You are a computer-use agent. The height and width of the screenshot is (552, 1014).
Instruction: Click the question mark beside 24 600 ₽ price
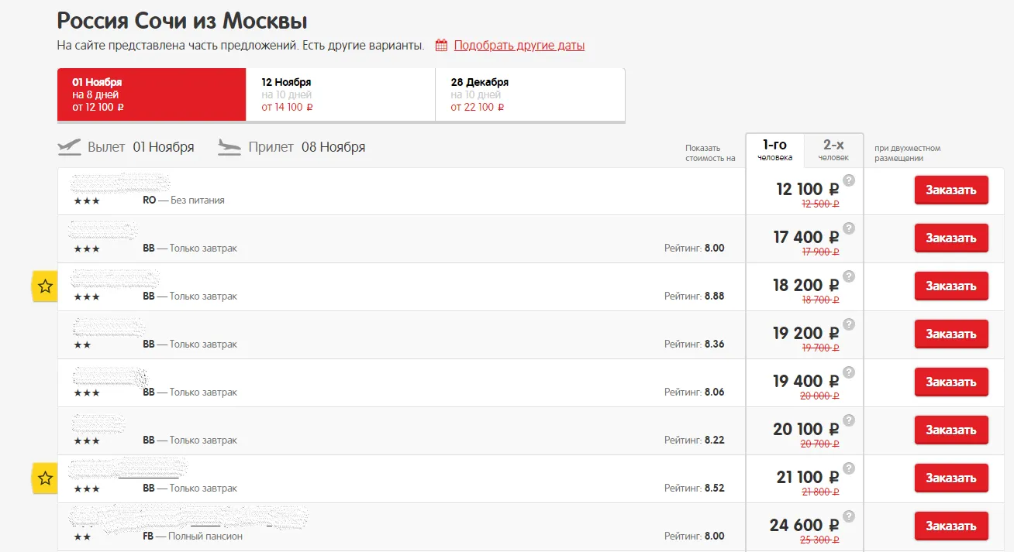[849, 516]
